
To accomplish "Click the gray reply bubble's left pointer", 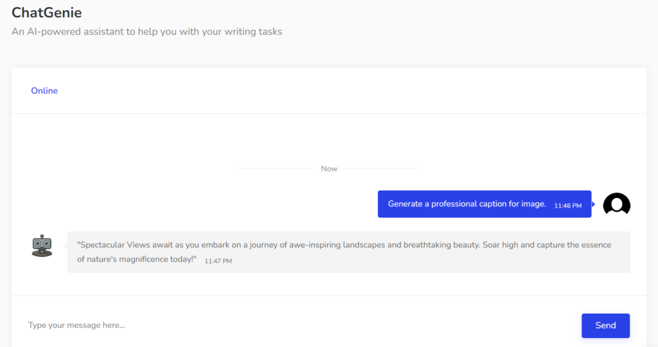I will (x=66, y=245).
